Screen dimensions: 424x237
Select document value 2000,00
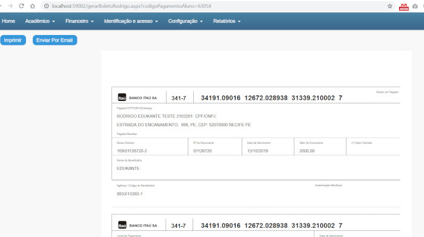tap(307, 151)
